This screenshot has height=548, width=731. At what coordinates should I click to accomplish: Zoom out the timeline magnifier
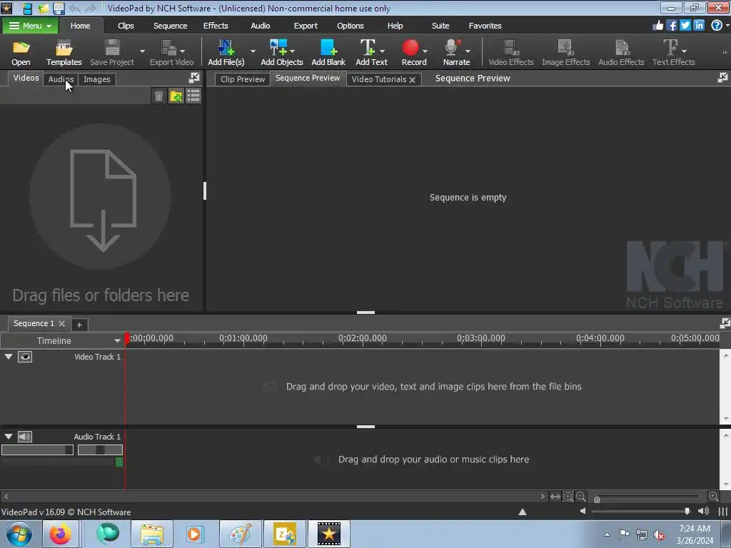click(581, 497)
